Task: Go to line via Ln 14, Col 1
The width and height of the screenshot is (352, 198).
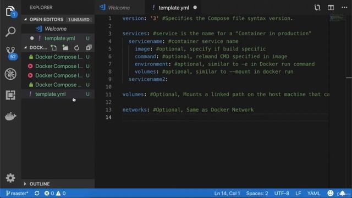Action: (x=227, y=193)
